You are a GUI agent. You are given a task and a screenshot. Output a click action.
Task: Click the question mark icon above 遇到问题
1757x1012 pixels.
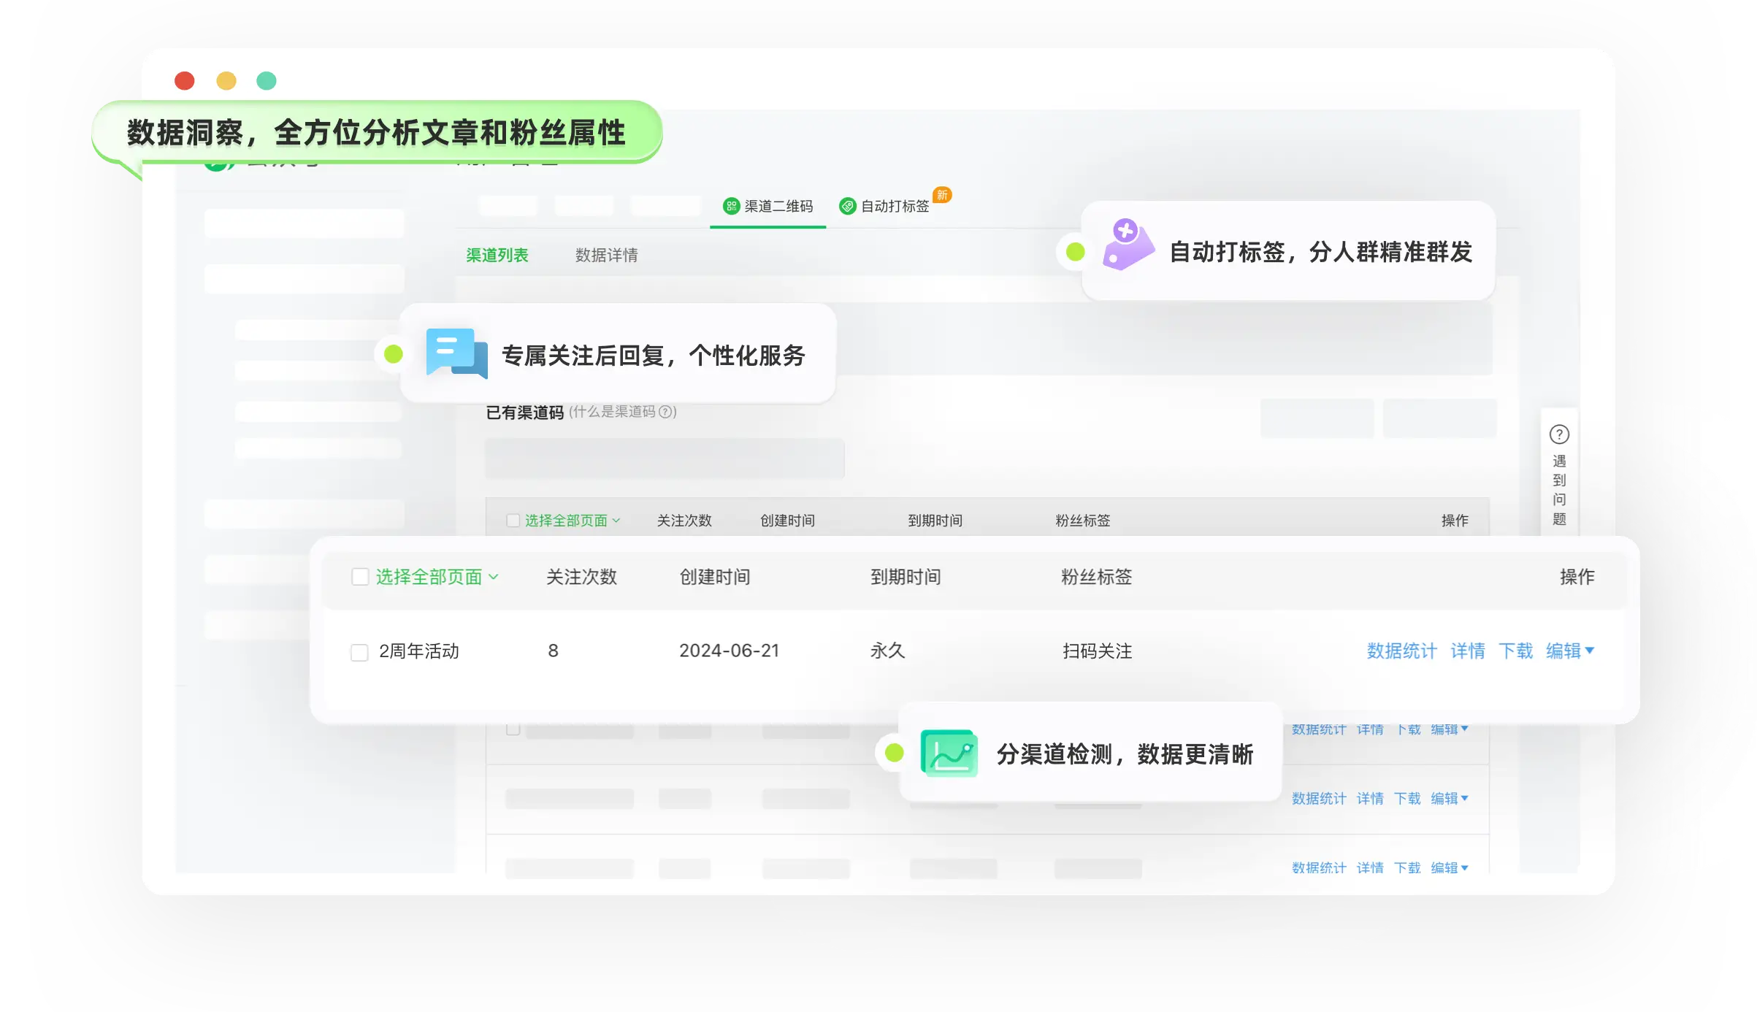coord(1559,434)
